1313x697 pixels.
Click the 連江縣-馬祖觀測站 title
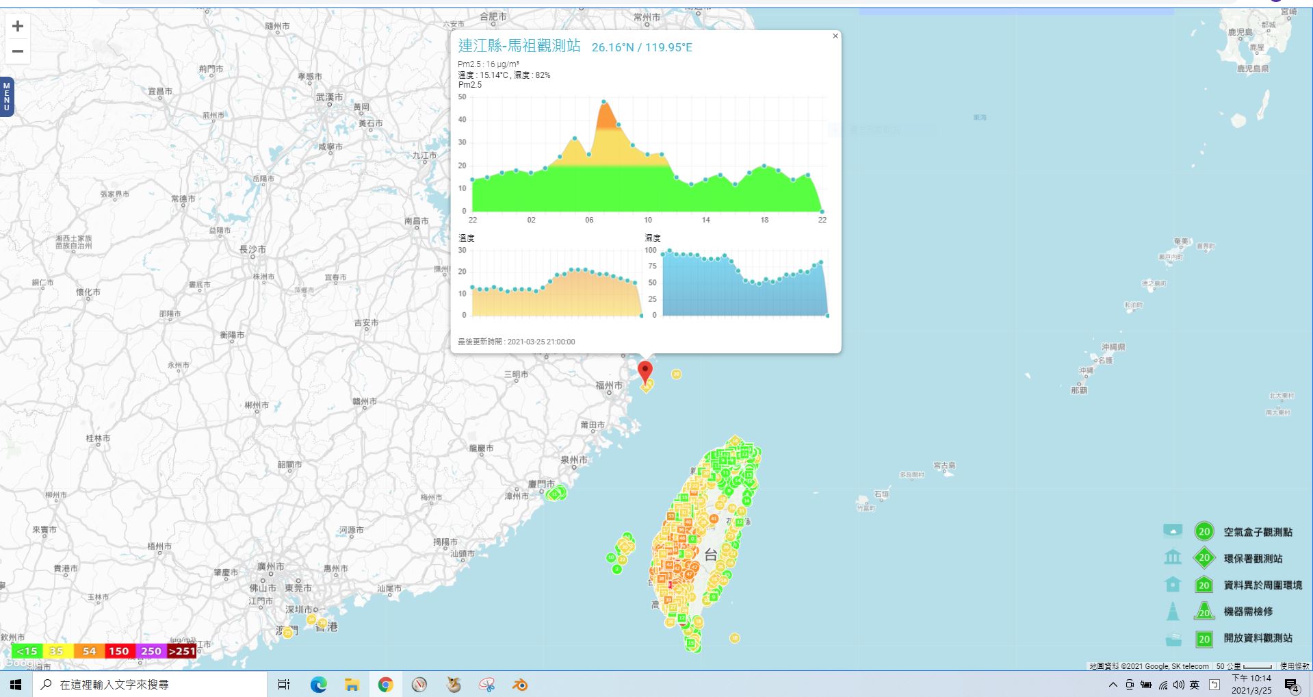pyautogui.click(x=519, y=46)
